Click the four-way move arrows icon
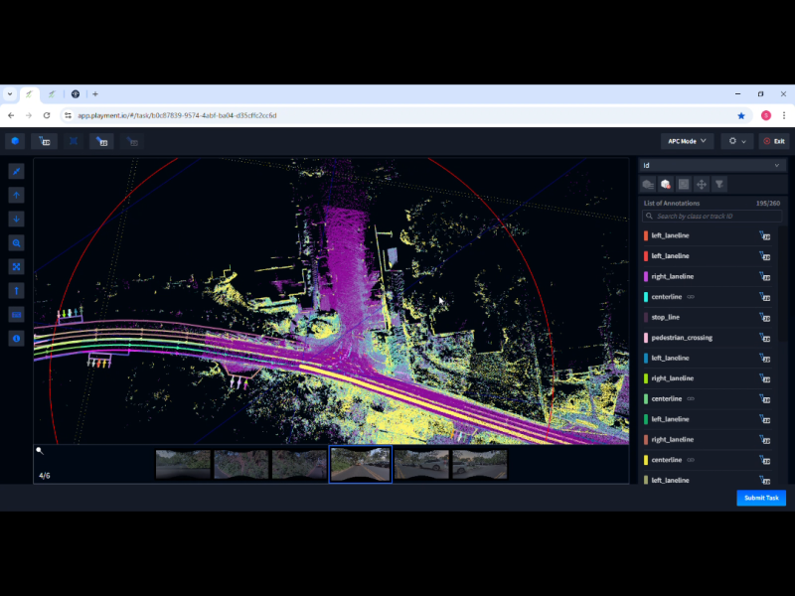This screenshot has width=795, height=596. pyautogui.click(x=702, y=185)
